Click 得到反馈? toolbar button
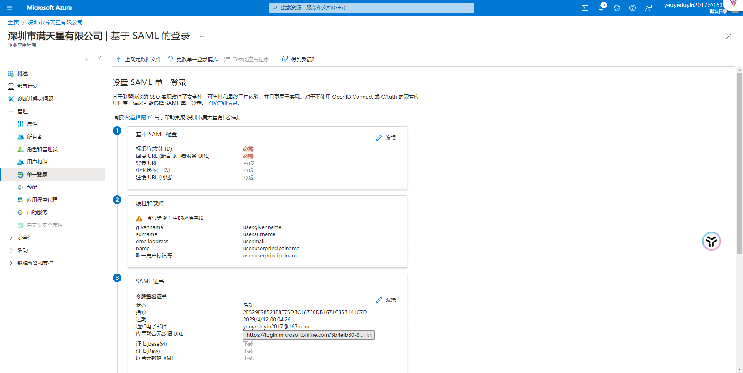Screen dimensions: 743x373 pyautogui.click(x=298, y=59)
